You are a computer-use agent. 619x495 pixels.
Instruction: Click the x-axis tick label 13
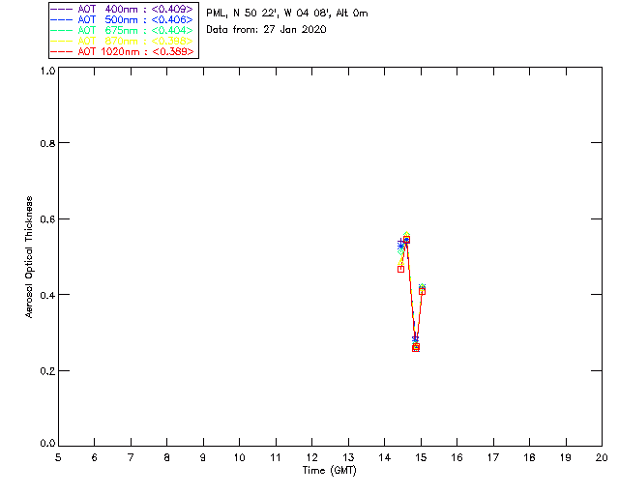click(x=348, y=457)
